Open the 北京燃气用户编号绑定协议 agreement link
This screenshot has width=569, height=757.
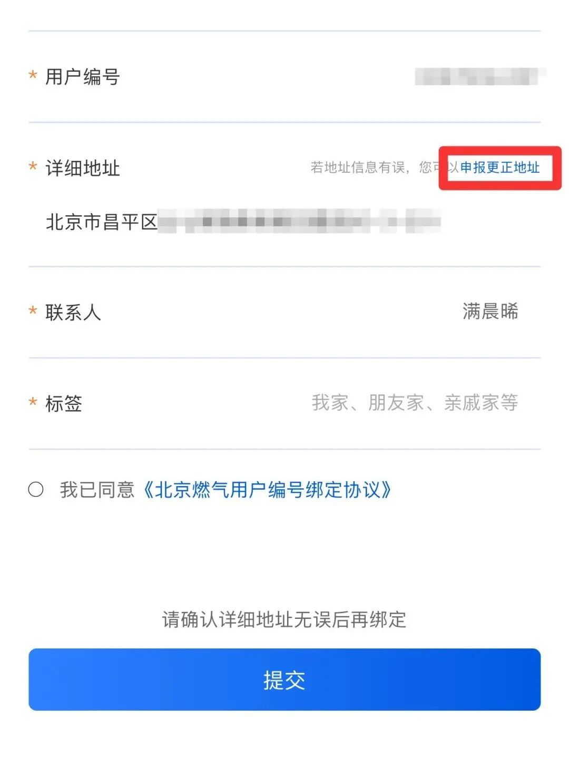(268, 490)
